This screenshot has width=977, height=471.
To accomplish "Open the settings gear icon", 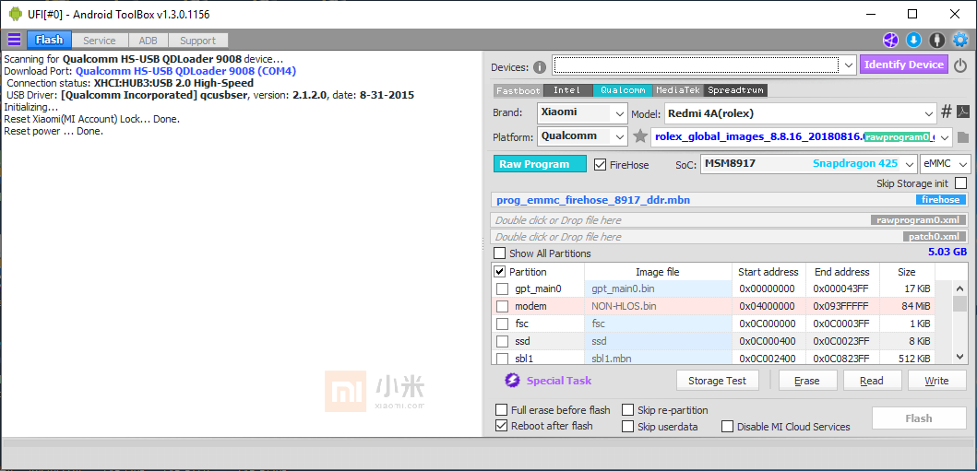I will point(960,40).
